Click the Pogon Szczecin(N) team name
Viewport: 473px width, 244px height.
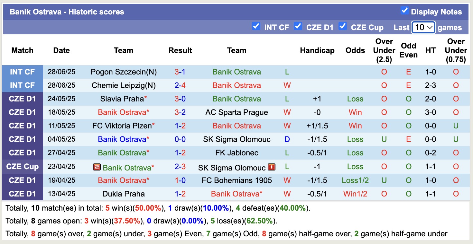pyautogui.click(x=124, y=72)
